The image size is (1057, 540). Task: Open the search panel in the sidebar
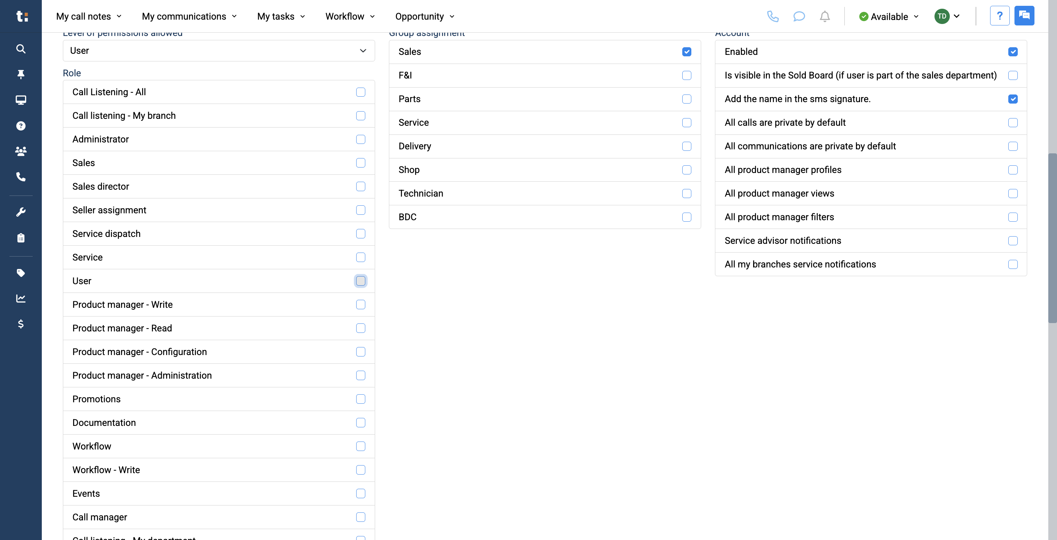(x=20, y=49)
